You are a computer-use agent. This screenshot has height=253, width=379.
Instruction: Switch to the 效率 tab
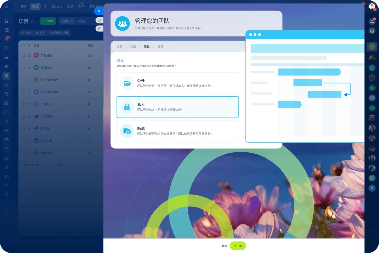coord(81,7)
